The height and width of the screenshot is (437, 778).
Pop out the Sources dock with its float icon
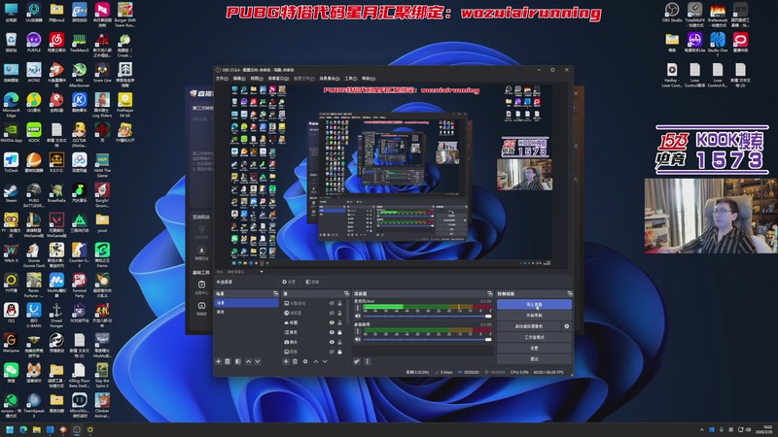pos(346,294)
